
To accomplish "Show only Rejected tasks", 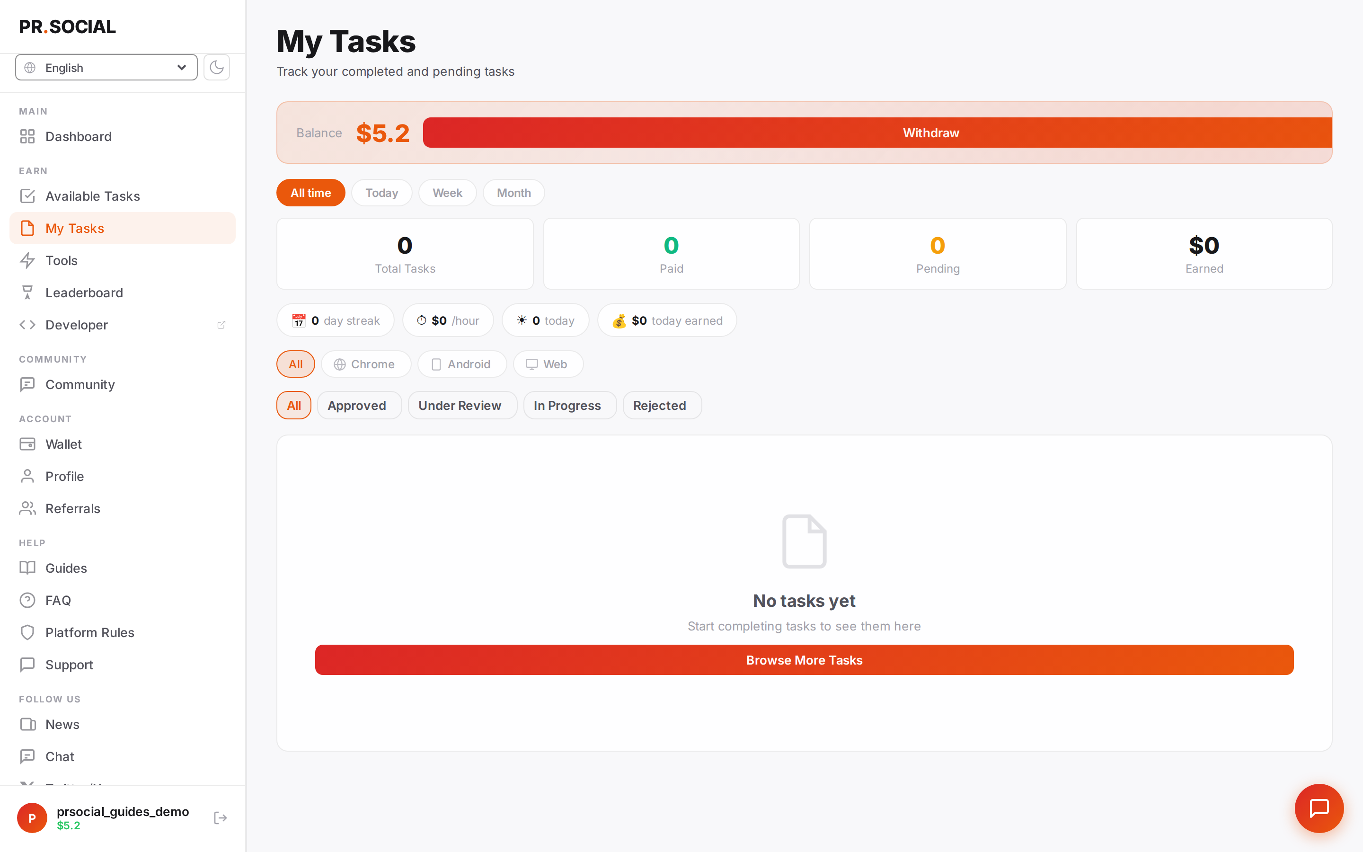I will (663, 405).
